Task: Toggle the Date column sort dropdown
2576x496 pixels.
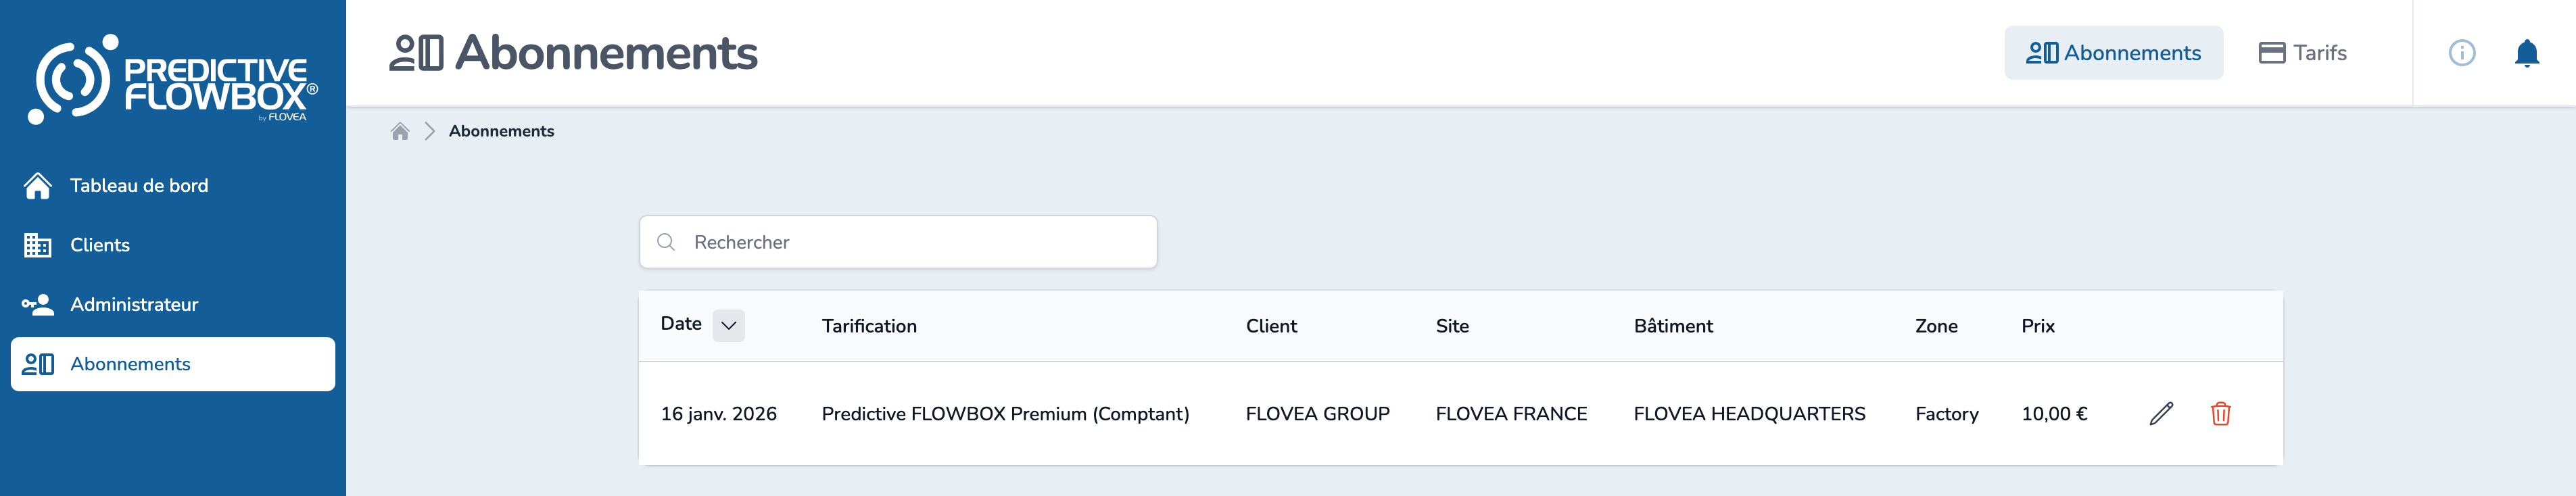Action: [x=728, y=325]
